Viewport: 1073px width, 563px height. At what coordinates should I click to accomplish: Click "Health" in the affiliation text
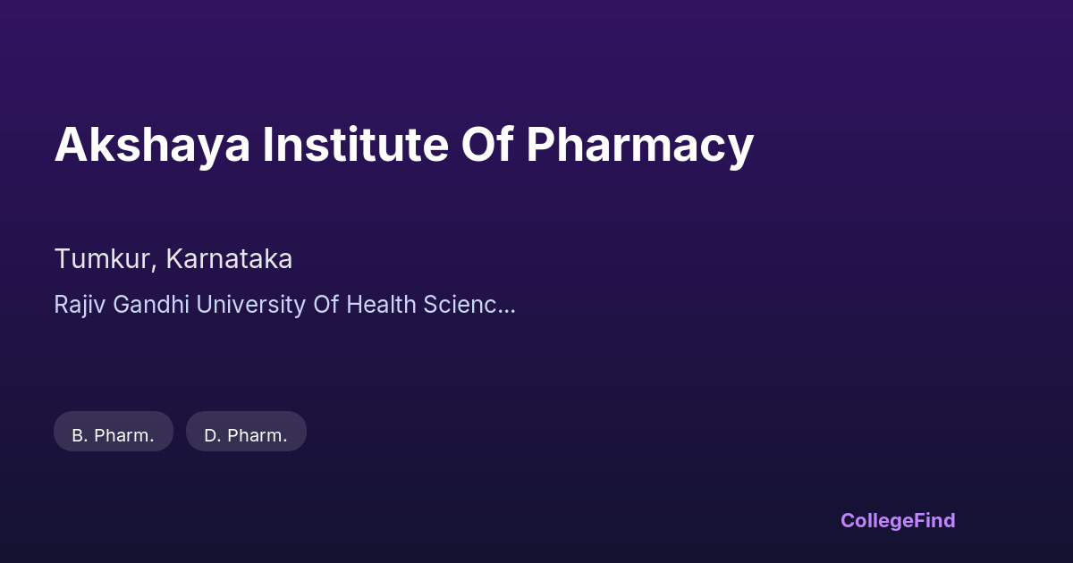pyautogui.click(x=381, y=305)
